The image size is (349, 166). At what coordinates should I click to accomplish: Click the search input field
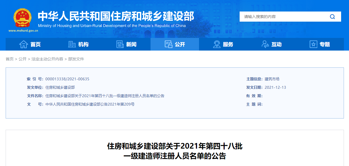click(282, 17)
